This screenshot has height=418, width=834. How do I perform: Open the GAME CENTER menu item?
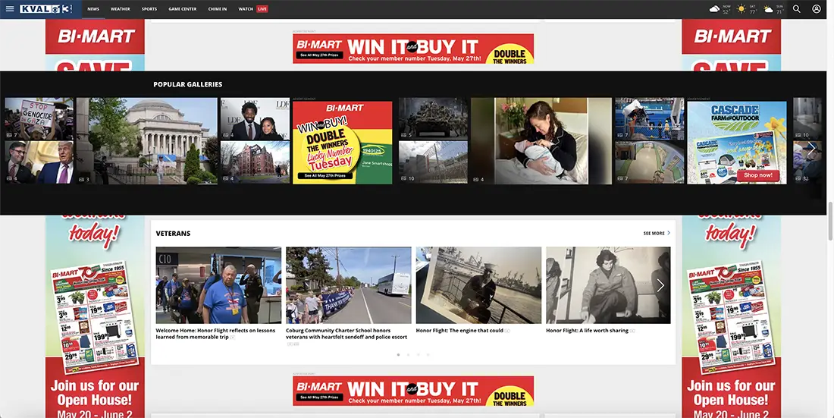click(183, 9)
